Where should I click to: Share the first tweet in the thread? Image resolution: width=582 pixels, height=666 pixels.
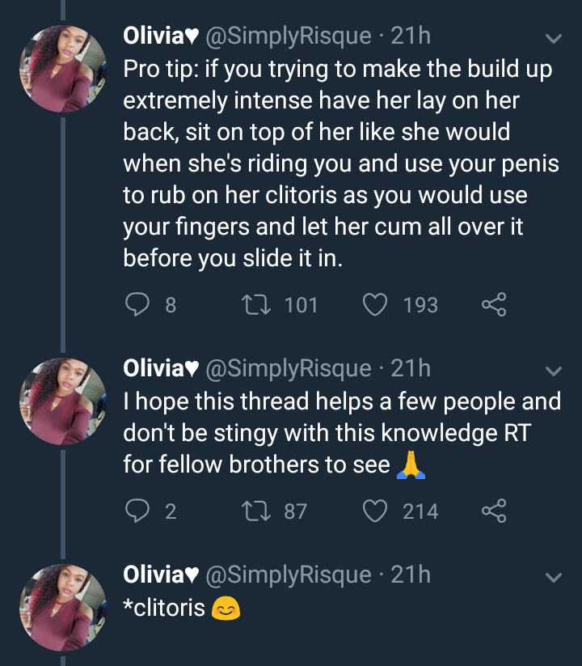(x=493, y=305)
